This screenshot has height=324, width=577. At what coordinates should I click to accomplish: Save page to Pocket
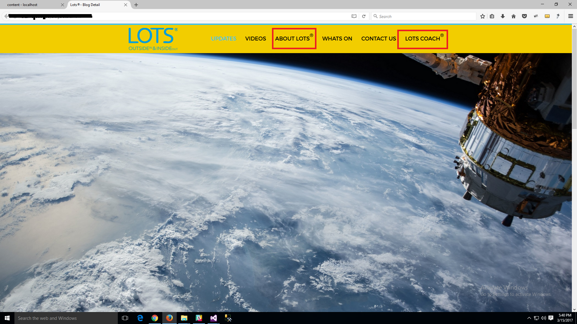(524, 16)
